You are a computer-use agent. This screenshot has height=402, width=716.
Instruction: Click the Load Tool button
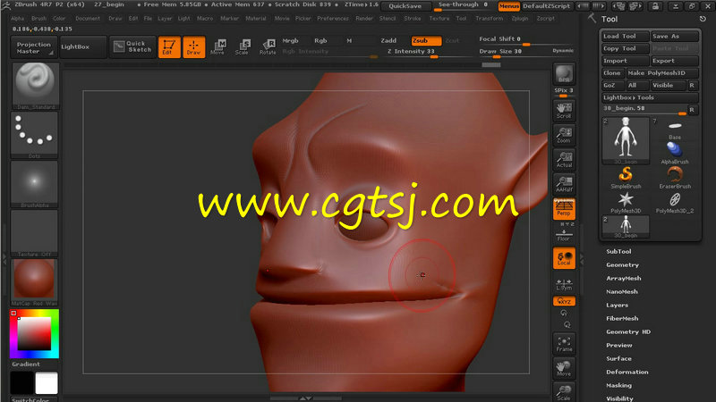625,36
